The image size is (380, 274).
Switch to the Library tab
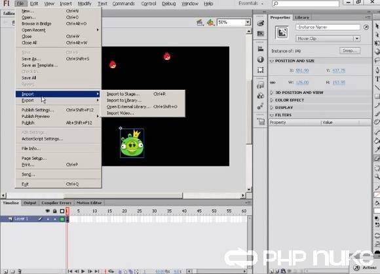[302, 18]
